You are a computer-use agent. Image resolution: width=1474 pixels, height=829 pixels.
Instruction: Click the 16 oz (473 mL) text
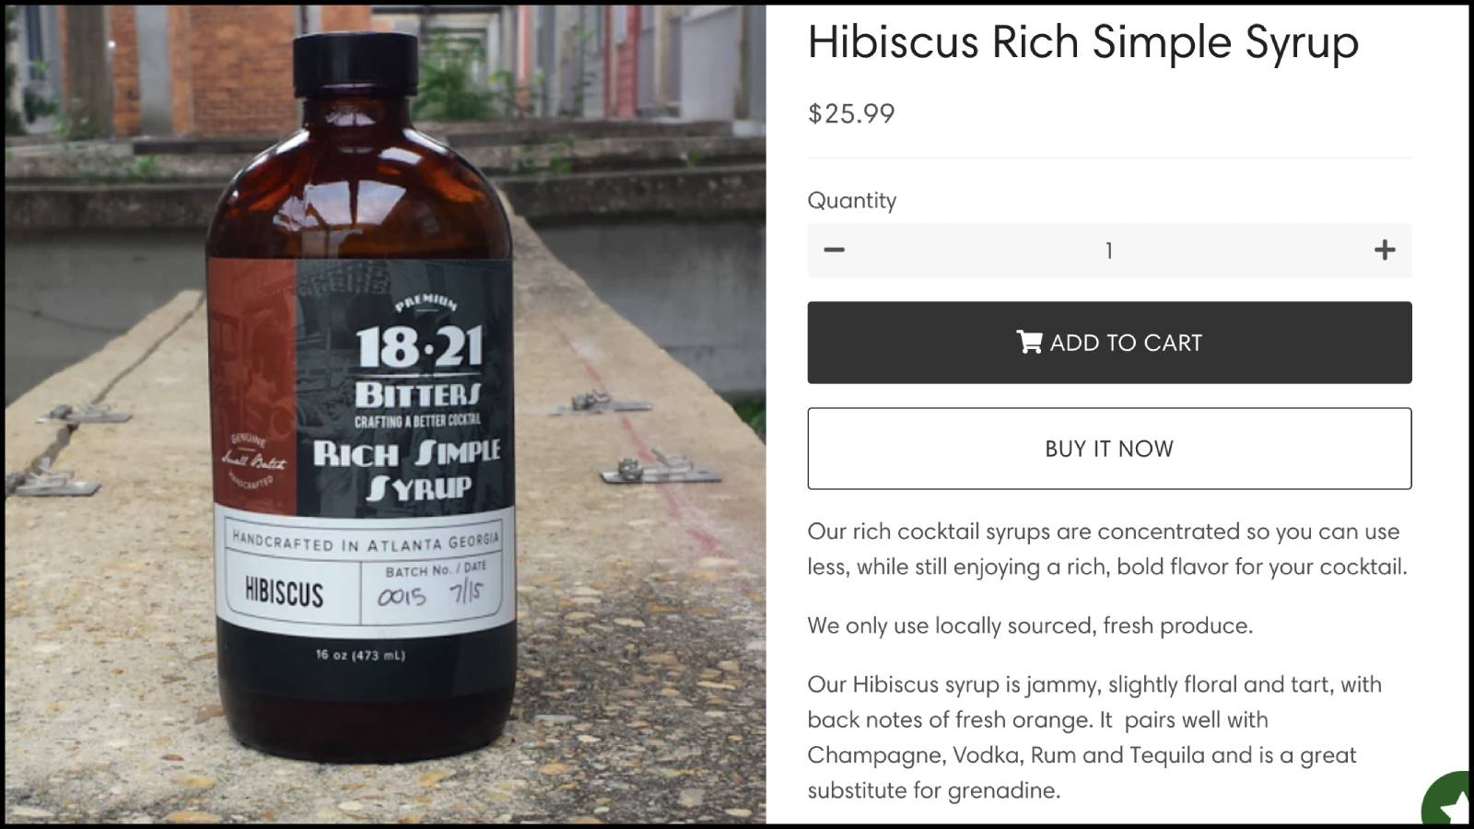click(x=360, y=655)
